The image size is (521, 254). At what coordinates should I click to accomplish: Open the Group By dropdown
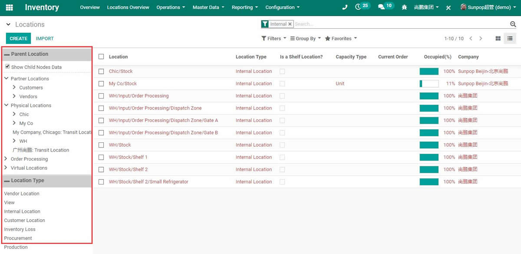pyautogui.click(x=305, y=39)
